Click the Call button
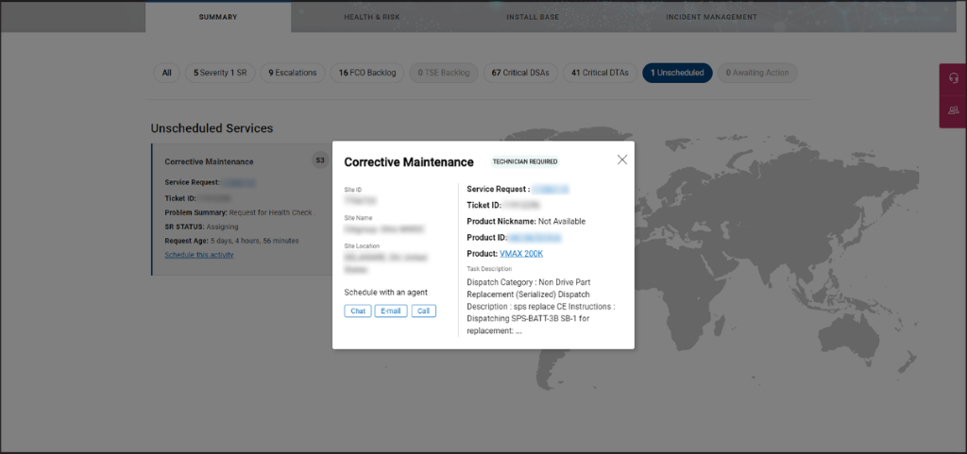The width and height of the screenshot is (967, 454). 423,311
